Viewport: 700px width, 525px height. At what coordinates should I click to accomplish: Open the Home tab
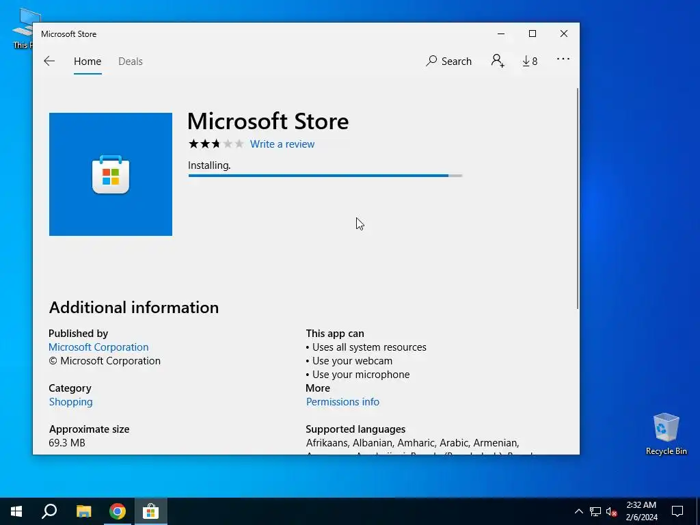(87, 62)
